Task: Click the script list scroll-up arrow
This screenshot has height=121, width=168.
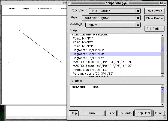Action: pyautogui.click(x=162, y=35)
